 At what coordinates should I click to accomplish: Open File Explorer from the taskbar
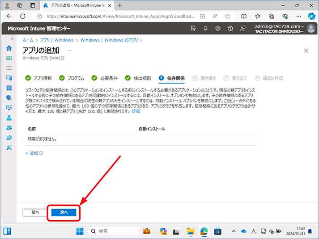[191, 231]
